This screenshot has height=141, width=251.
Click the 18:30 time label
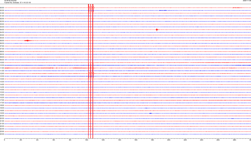[2, 108]
